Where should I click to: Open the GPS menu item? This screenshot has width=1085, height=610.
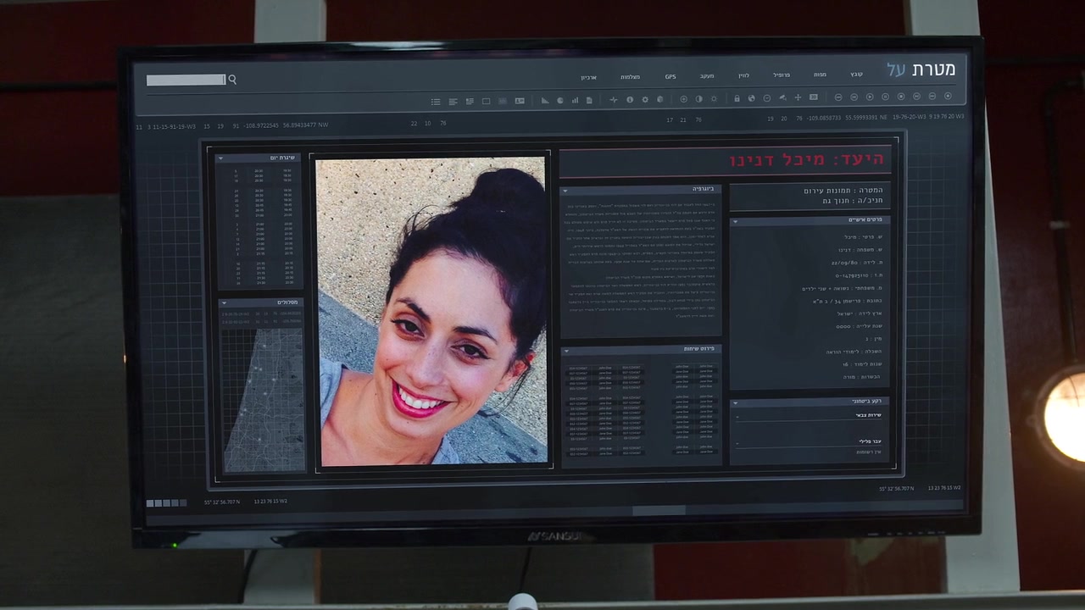click(x=670, y=76)
